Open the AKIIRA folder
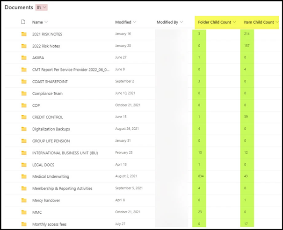 [x=38, y=58]
